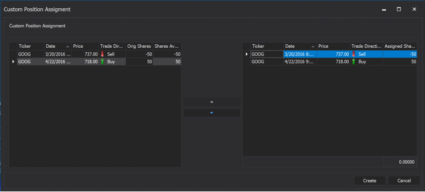Select left GOOG cell in Buy row
This screenshot has width=425, height=192.
(30, 62)
